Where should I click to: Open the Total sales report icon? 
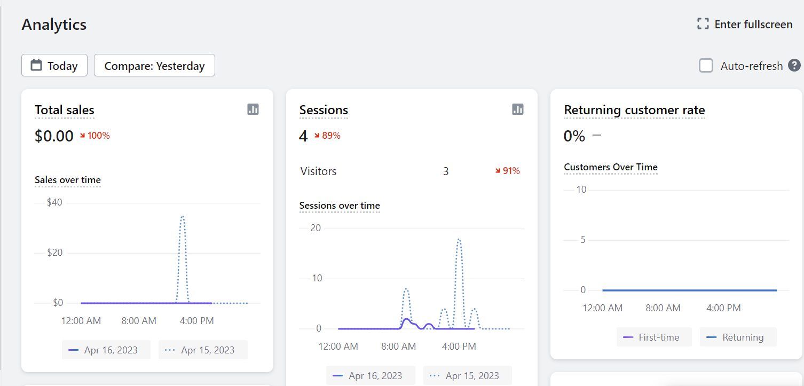253,109
